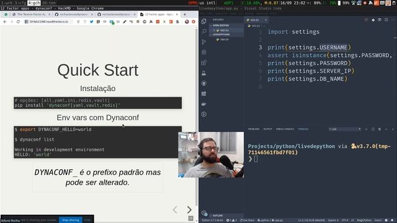Image resolution: width=397 pixels, height=223 pixels.
Task: Select workspace 3:cfg in top bar
Action: tap(20, 2)
